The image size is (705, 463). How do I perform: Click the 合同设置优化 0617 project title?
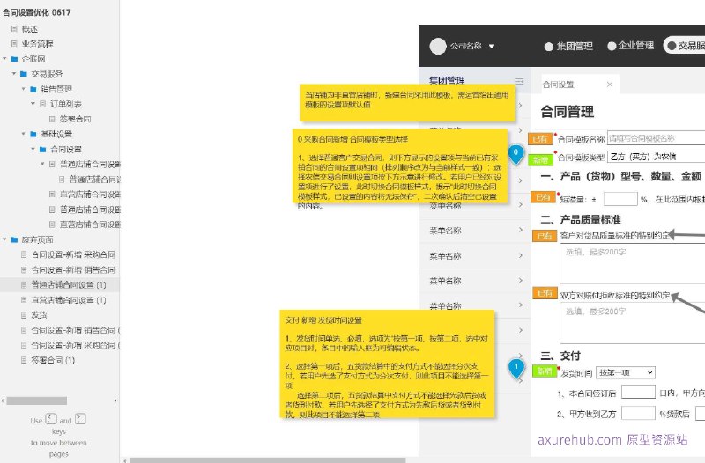[x=36, y=12]
